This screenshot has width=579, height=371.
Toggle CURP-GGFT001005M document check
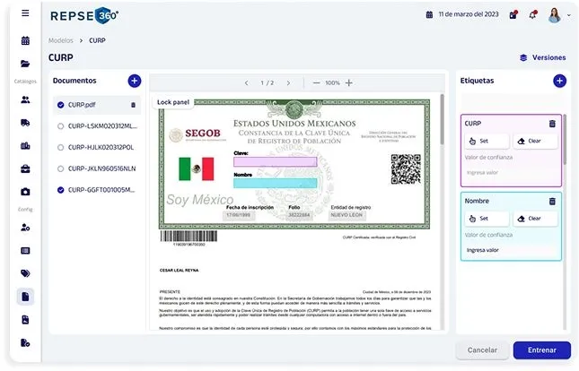[60, 190]
